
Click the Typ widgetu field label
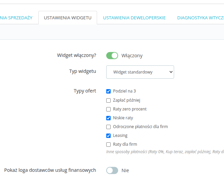(82, 71)
